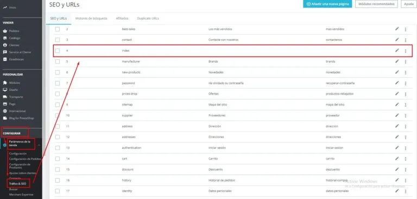Open Internacional globe icon in sidebar
Image resolution: width=417 pixels, height=199 pixels.
5,111
